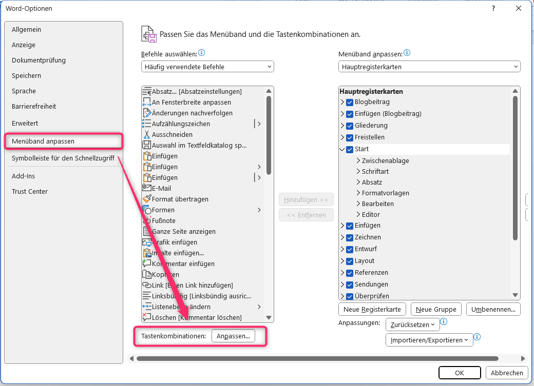Click the Ausschneiden scissors icon
534x386 pixels.
tap(147, 134)
